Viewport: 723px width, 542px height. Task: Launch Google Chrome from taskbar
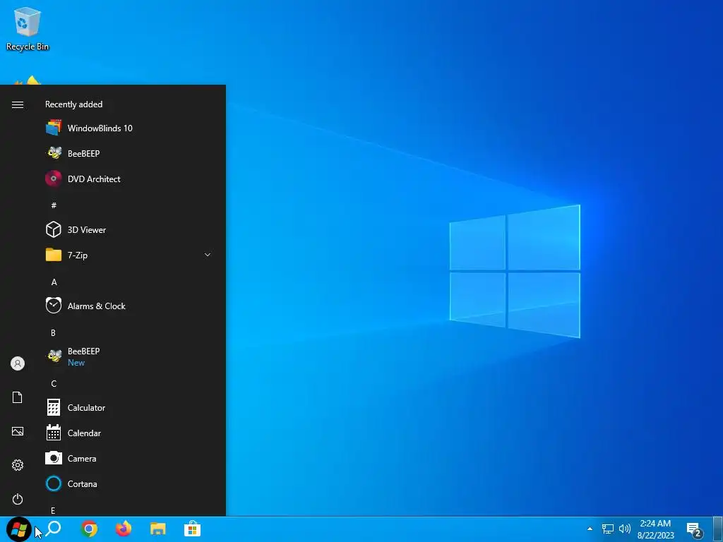tap(89, 529)
